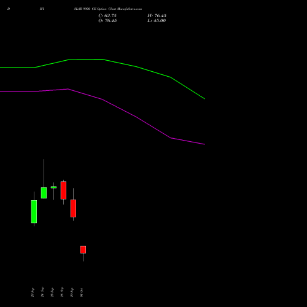The image size is (307, 307).
Task: Click the purple moving average line
Action: click(103, 99)
